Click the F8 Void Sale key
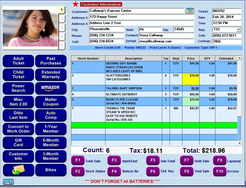Screen dimensions: 246x188 [187, 171]
